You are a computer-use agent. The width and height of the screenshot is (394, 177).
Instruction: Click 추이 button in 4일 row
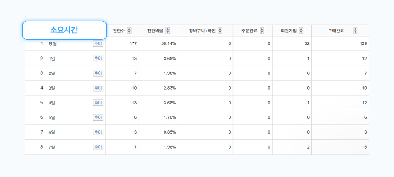(98, 103)
